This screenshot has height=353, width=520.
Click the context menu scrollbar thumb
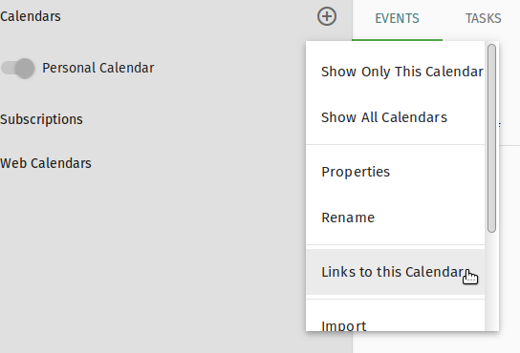492,138
